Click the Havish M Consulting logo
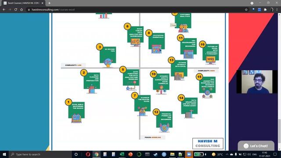Screen dimensions: 281x158 coord(208,144)
